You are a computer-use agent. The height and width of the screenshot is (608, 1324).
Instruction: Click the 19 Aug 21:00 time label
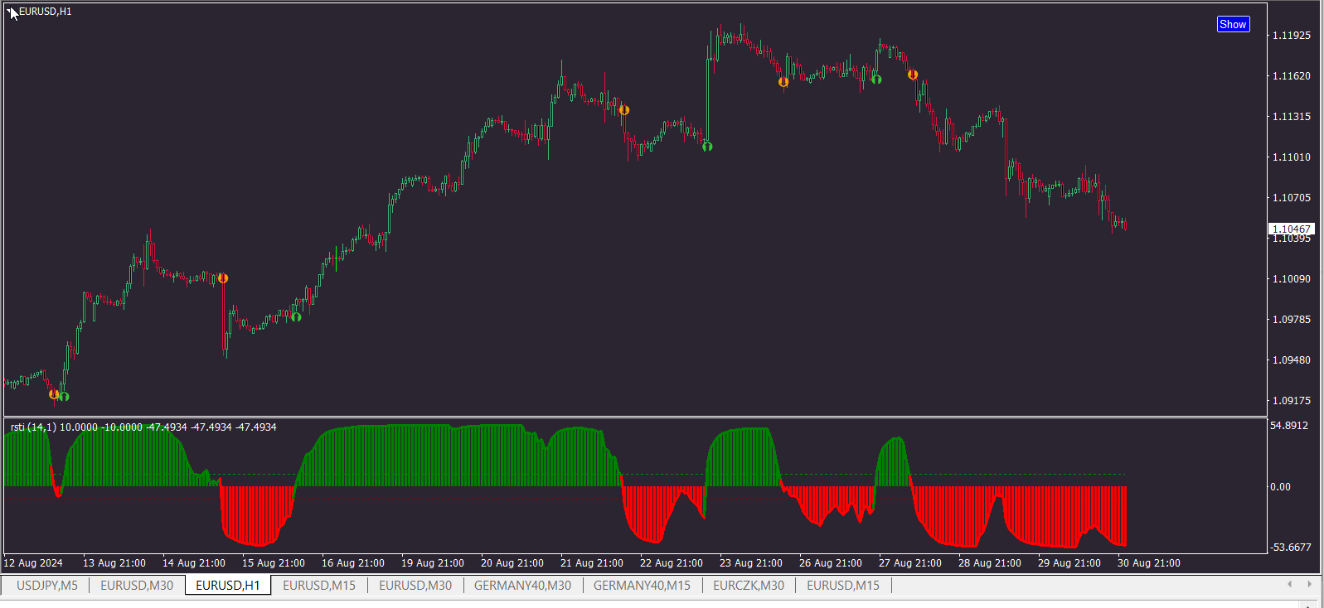click(x=433, y=563)
